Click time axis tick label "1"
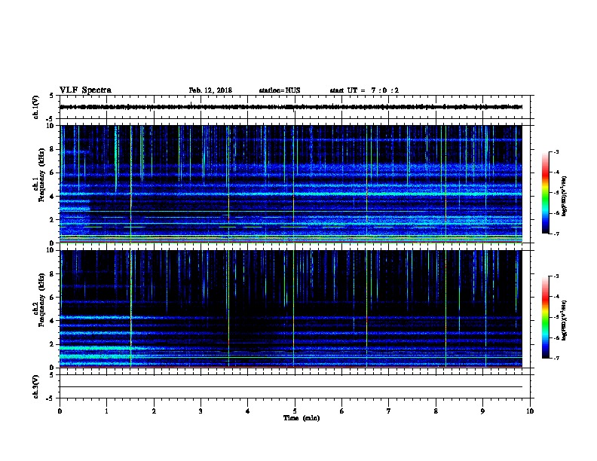This screenshot has width=597, height=461. (x=106, y=411)
